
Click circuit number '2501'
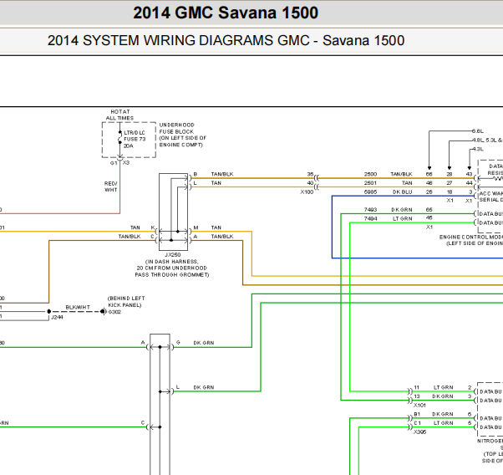pos(370,183)
